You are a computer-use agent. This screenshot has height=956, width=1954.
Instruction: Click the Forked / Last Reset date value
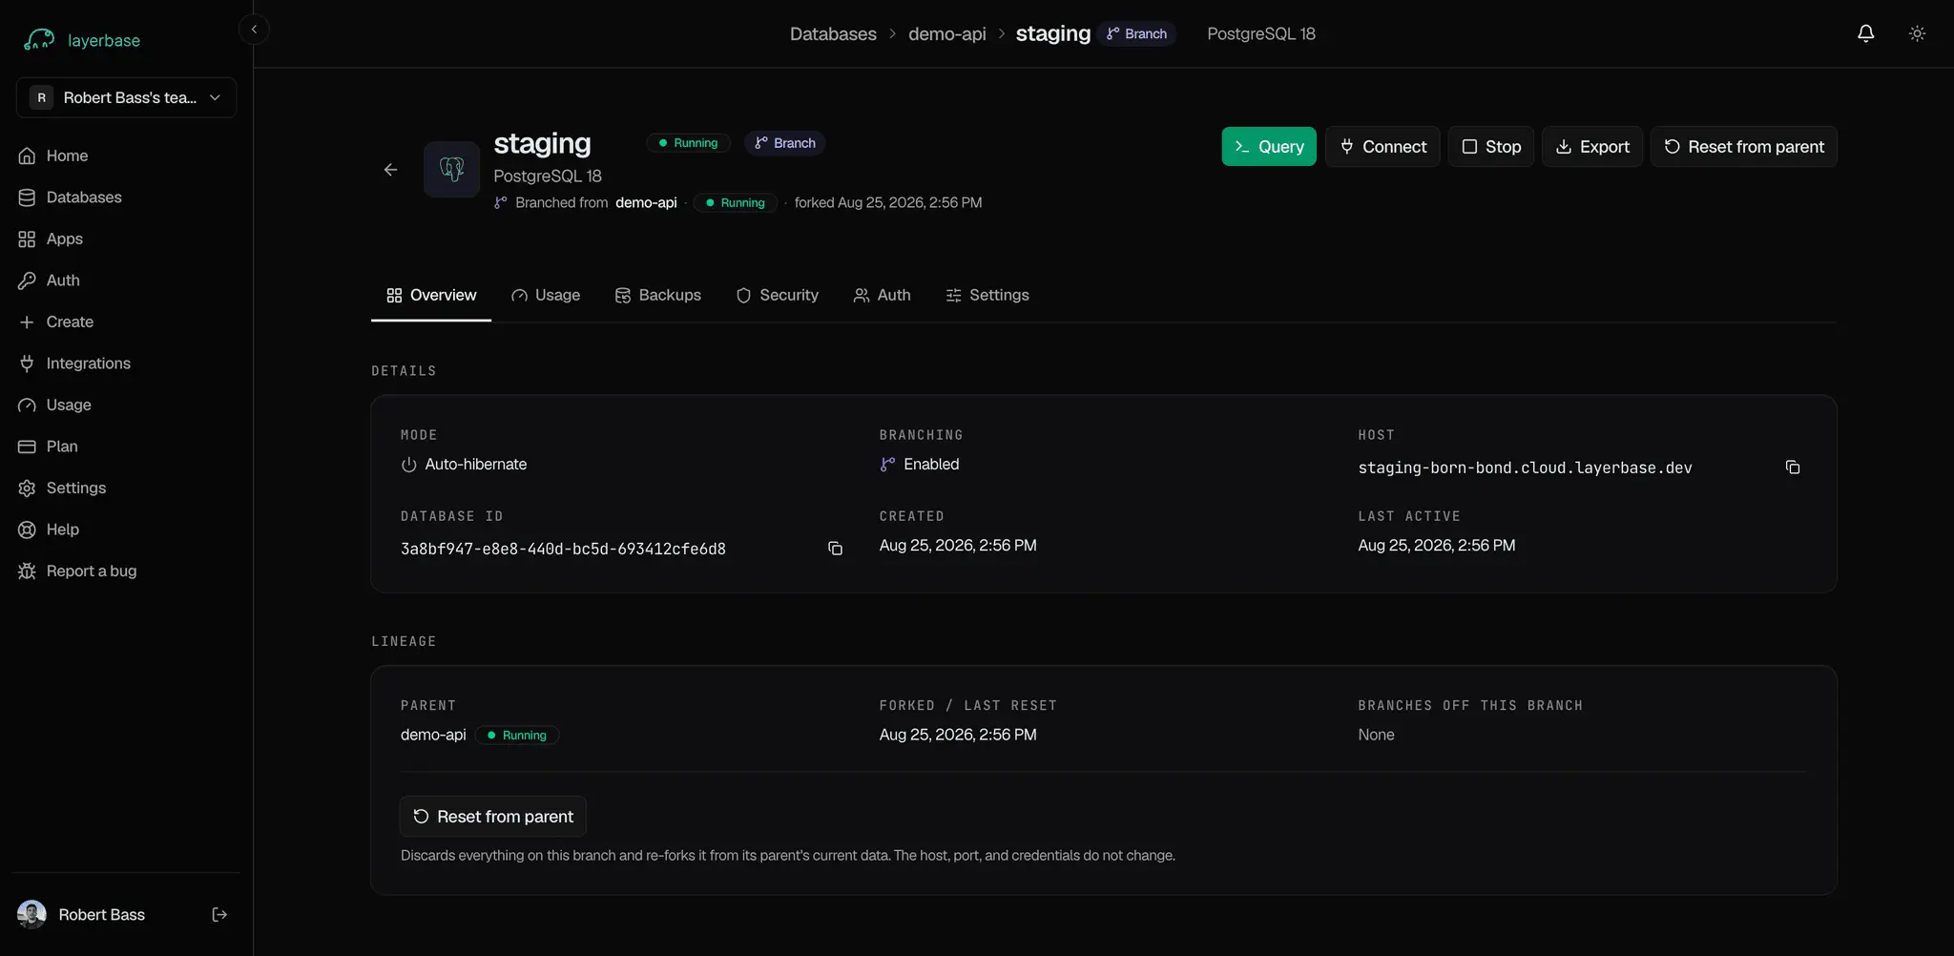click(x=958, y=735)
